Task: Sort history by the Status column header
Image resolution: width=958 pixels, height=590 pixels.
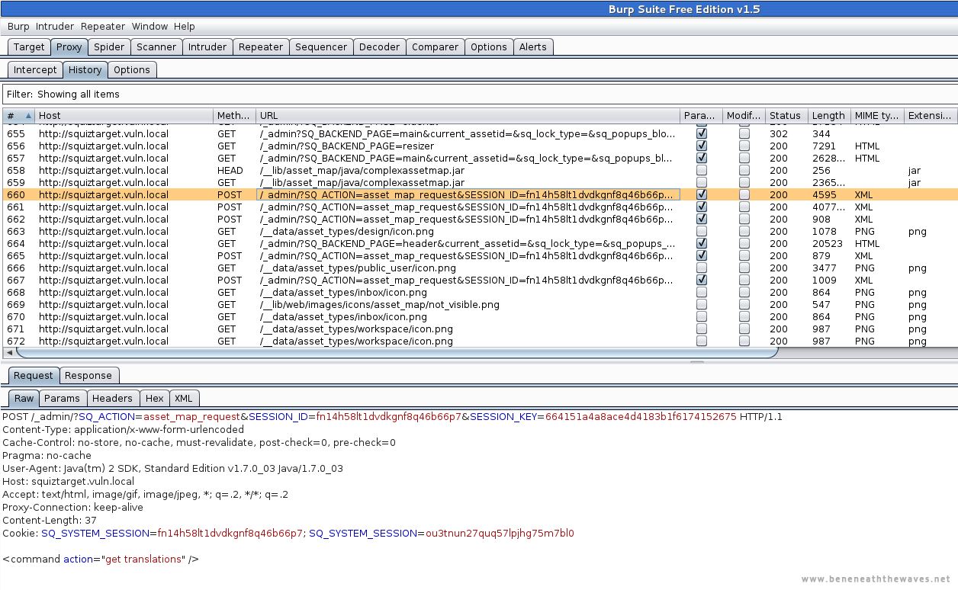Action: [786, 116]
